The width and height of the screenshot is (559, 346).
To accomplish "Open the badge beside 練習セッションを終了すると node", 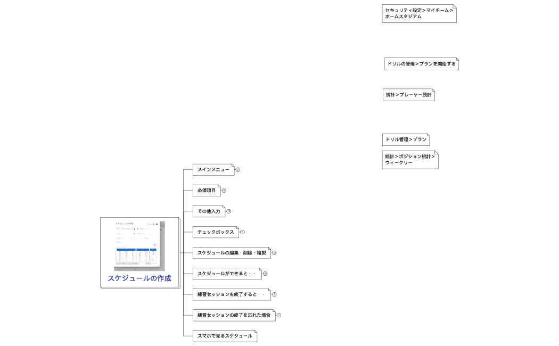I will pyautogui.click(x=275, y=294).
